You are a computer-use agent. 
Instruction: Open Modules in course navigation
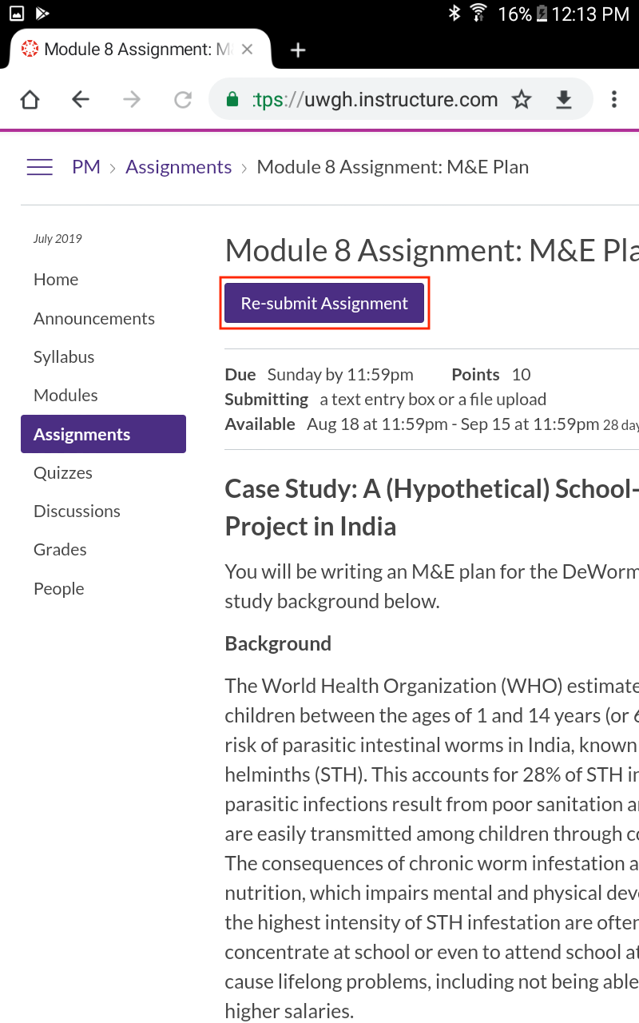pyautogui.click(x=65, y=396)
